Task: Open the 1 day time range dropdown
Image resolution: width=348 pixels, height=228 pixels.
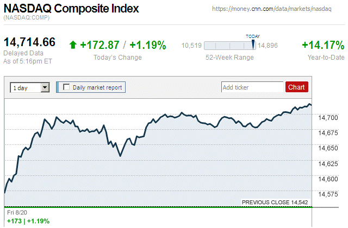Action: click(x=29, y=87)
